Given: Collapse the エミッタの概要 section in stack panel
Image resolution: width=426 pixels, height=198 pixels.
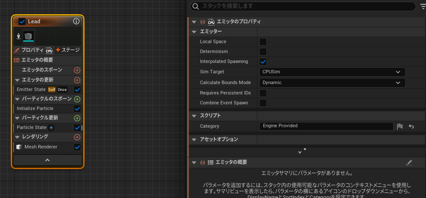Looking at the screenshot, I should [x=194, y=163].
